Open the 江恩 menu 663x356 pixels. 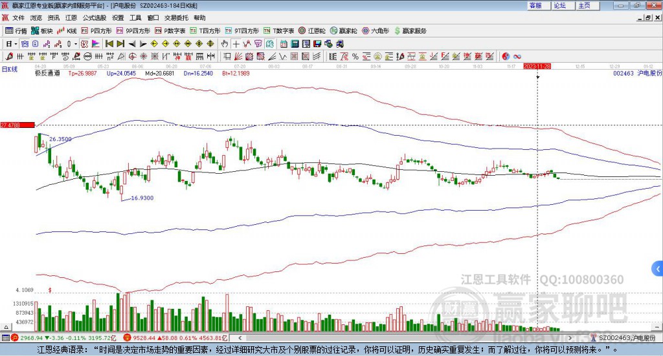(x=71, y=17)
